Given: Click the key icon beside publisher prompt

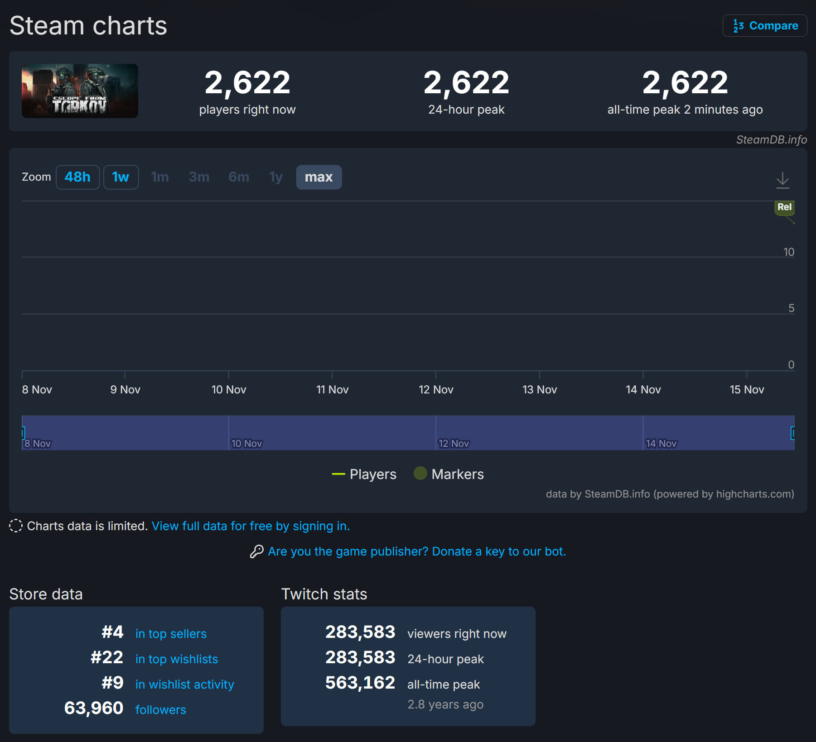Looking at the screenshot, I should [x=257, y=551].
